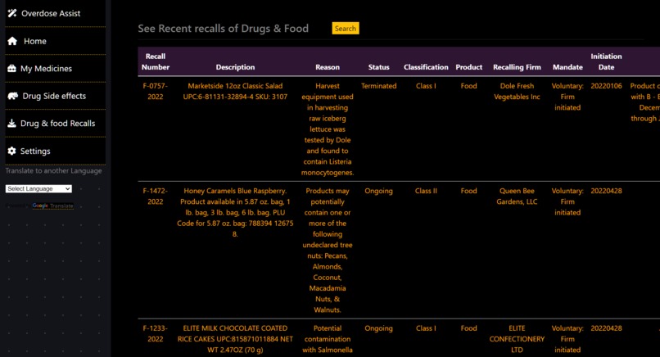This screenshot has width=660, height=357.
Task: Click Voluntary: Firm initiated in ELITE row
Action: point(567,339)
